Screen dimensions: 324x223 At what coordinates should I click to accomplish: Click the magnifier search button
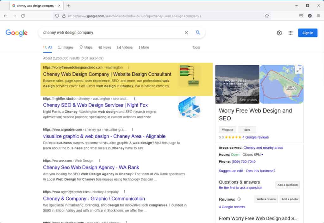click(198, 33)
